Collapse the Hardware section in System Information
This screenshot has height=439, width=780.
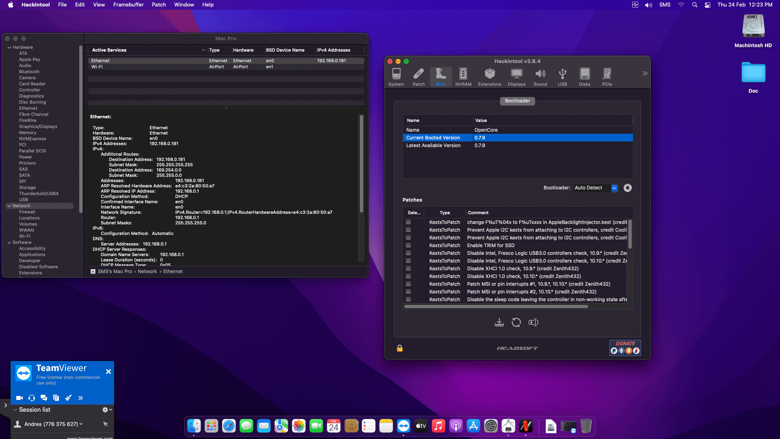[9, 48]
